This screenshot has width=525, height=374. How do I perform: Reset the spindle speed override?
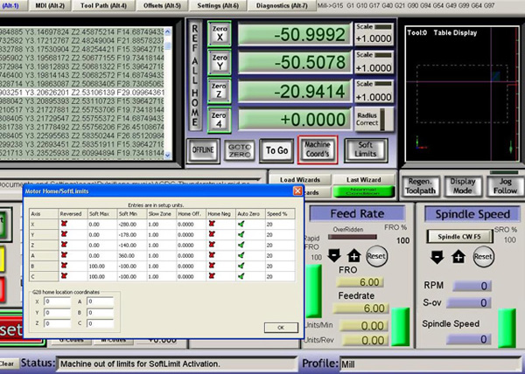click(x=483, y=257)
